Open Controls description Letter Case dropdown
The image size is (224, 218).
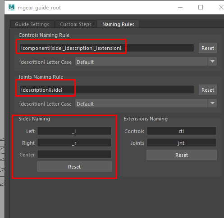(146, 62)
